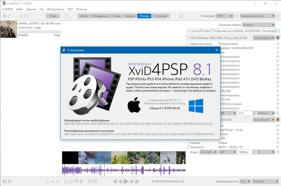Switch to the Метаданные tab
Image resolution: width=281 pixels, height=186 pixels.
coord(100,16)
